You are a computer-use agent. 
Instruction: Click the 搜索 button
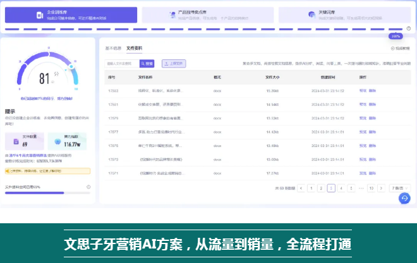click(147, 64)
